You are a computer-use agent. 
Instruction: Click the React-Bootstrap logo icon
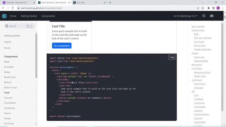pos(4,16)
